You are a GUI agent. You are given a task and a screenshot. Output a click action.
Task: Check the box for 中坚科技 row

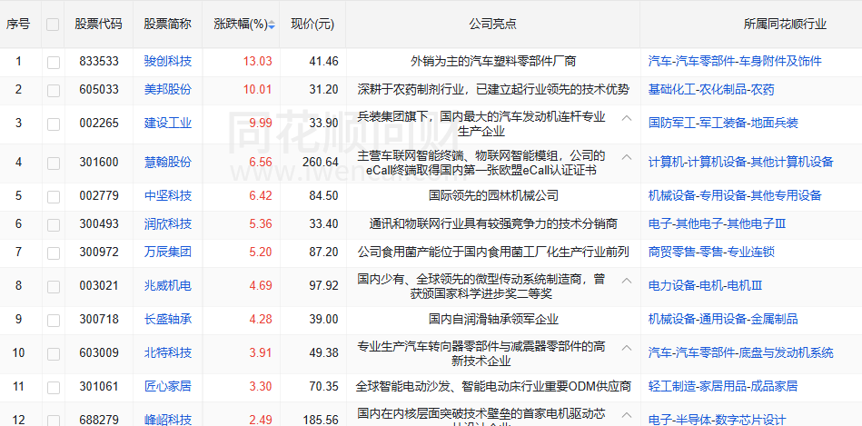[54, 197]
